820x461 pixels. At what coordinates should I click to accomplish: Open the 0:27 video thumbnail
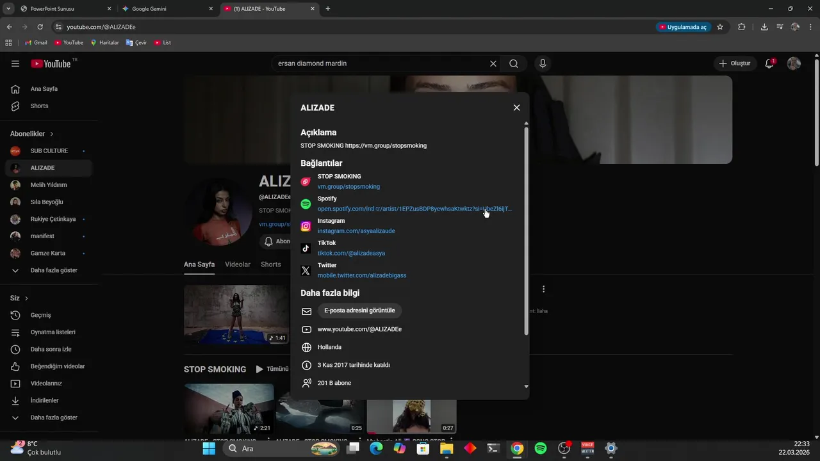click(411, 416)
